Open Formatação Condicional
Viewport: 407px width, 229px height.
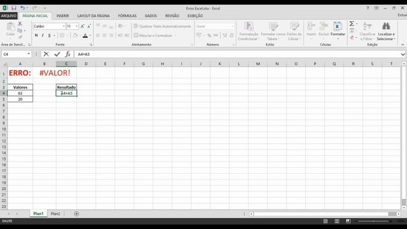[249, 31]
